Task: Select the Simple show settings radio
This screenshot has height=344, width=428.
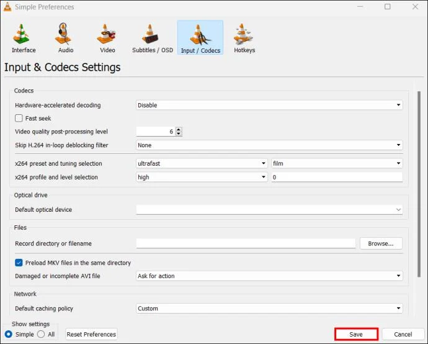Action: tap(9, 334)
